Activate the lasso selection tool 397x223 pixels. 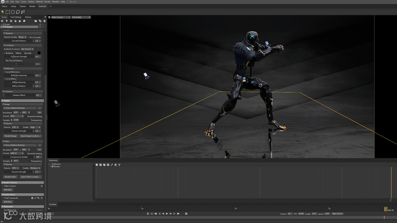point(18,12)
